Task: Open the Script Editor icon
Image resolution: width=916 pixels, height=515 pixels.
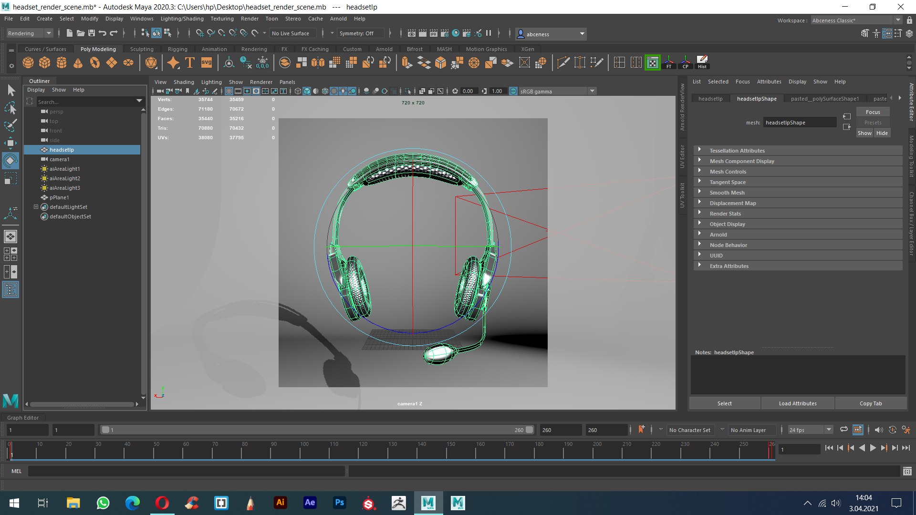Action: point(907,471)
